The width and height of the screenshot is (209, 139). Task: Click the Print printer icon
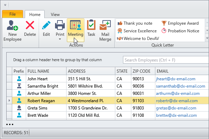tap(60, 25)
